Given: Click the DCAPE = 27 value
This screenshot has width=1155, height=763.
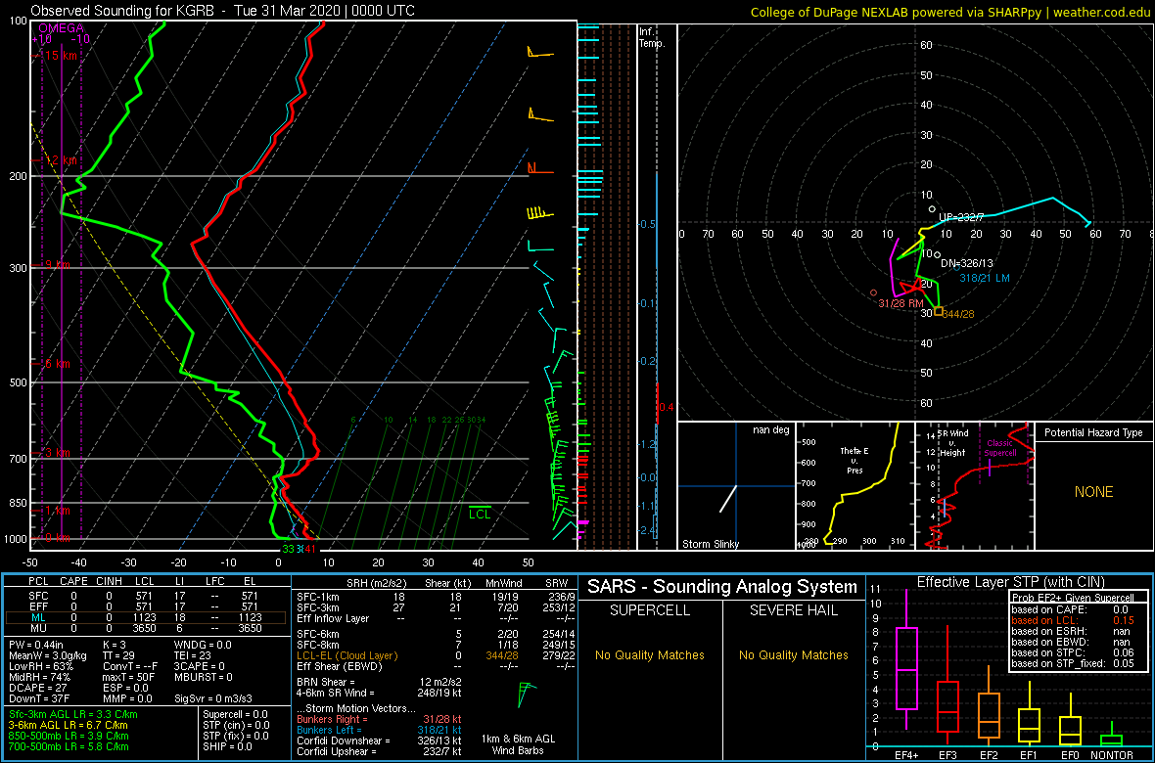Looking at the screenshot, I should click(x=37, y=688).
